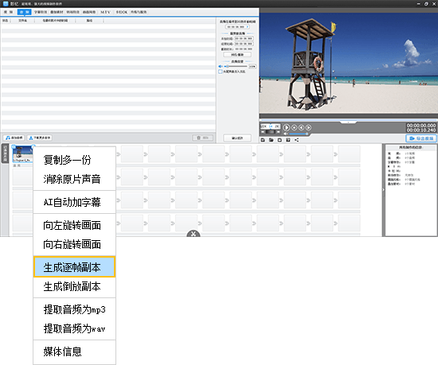Viewport: 438px width, 365px height.
Task: Open 媒体信息 from the context menu
Action: (x=74, y=351)
